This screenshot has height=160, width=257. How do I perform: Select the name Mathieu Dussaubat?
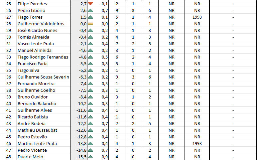pos(37,130)
